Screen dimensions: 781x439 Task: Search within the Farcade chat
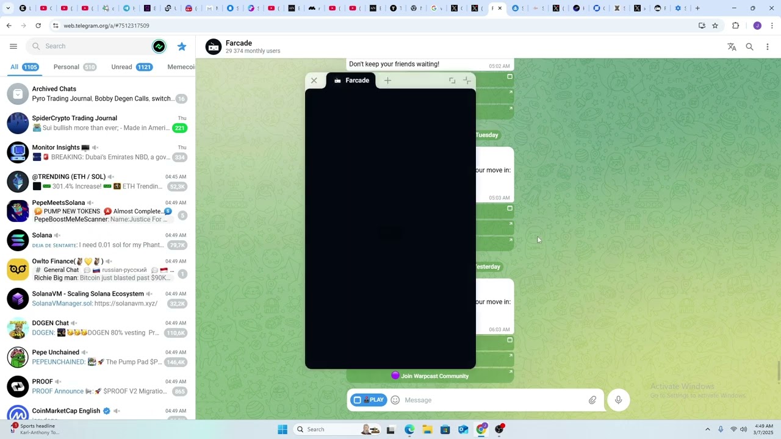pos(749,47)
